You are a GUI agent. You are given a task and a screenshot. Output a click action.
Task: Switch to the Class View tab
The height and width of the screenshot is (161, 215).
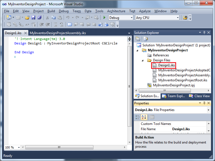coord(199,96)
